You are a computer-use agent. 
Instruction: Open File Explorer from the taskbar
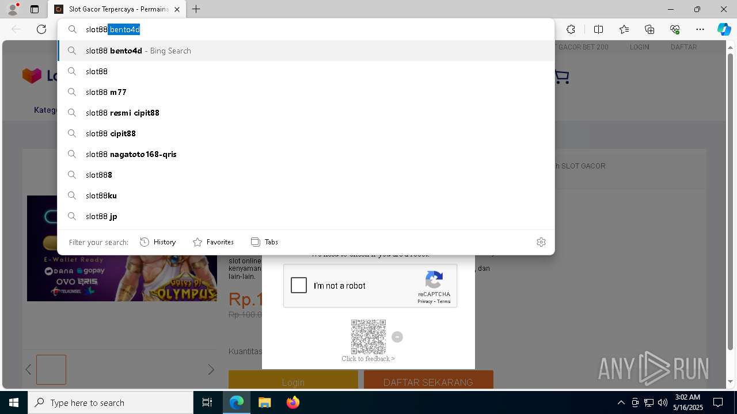pos(264,402)
